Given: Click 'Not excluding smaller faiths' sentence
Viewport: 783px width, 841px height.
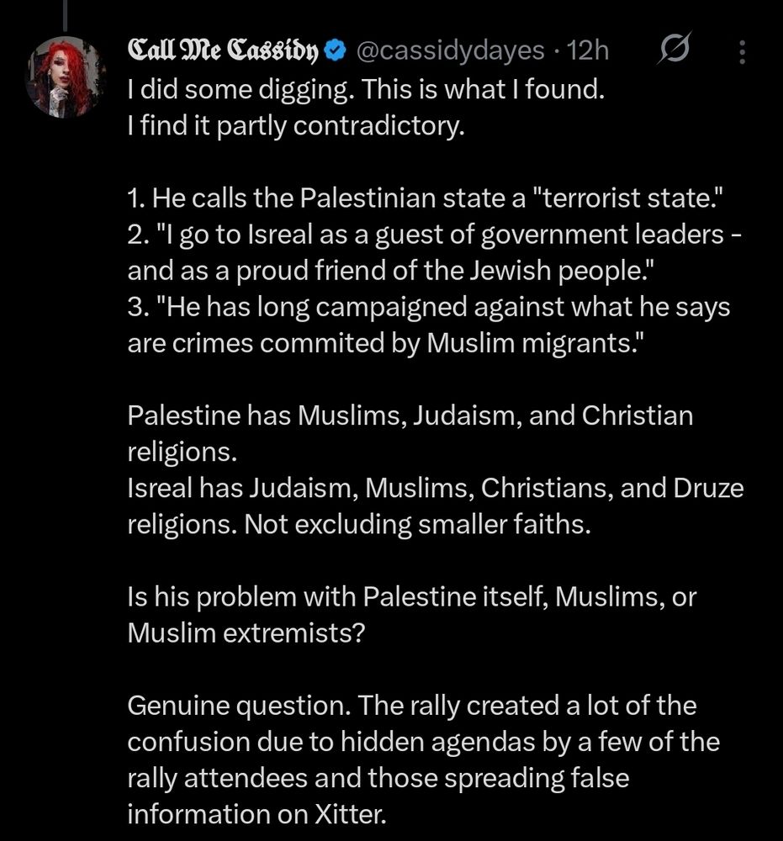Looking at the screenshot, I should point(417,524).
